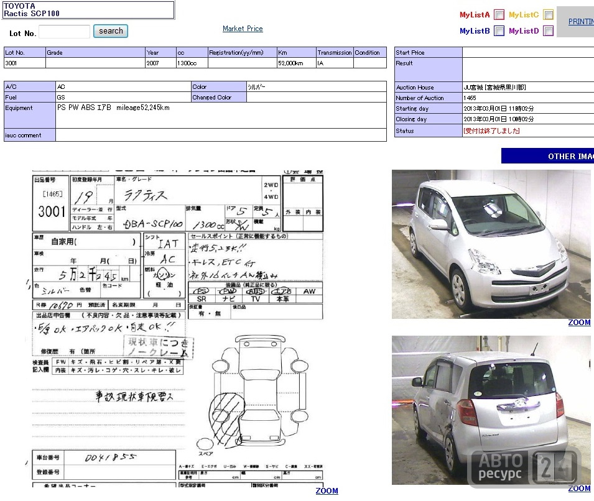
Task: Select the lot number cell 3001
Action: (25, 63)
